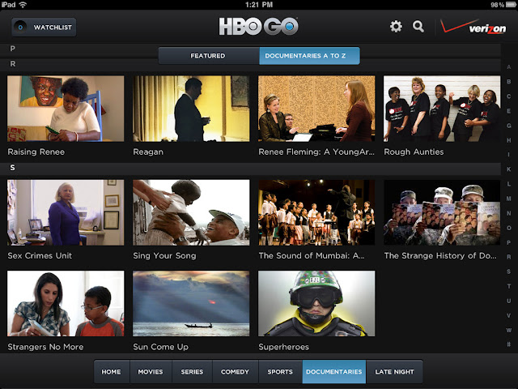The width and height of the screenshot is (518, 389).
Task: Open the Watchlist button
Action: pos(44,27)
